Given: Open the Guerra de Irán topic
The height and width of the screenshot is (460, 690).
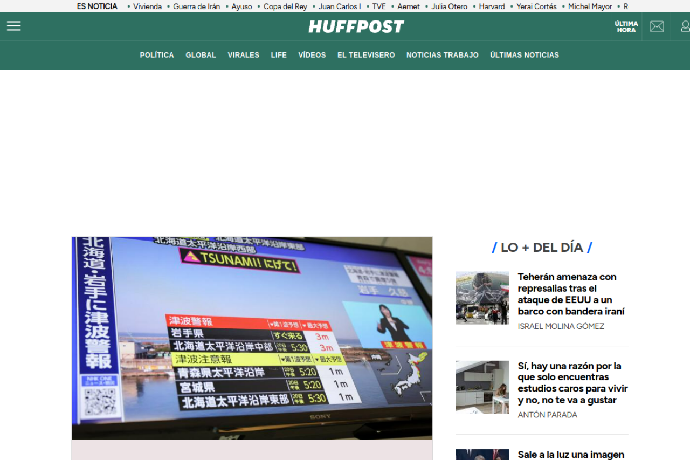Looking at the screenshot, I should 196,6.
